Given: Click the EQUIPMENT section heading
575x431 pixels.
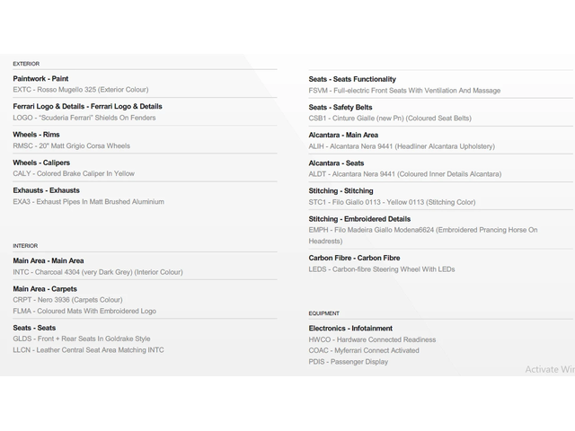Looking at the screenshot, I should [x=324, y=313].
